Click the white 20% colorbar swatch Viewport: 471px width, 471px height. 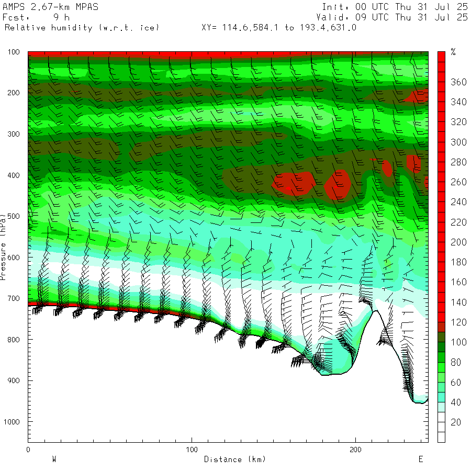(x=441, y=417)
